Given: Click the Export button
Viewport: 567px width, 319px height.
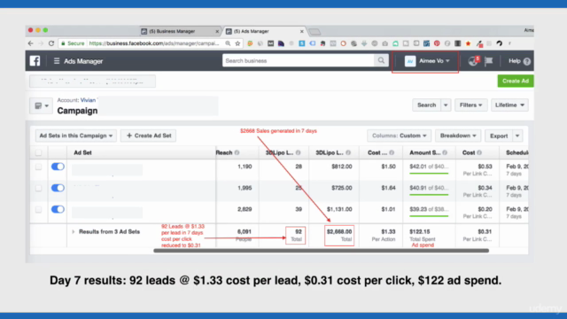Looking at the screenshot, I should tap(499, 136).
